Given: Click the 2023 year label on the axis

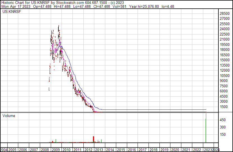Looking at the screenshot, I should tap(208, 150).
